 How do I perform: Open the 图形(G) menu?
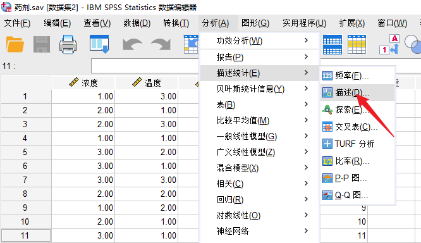point(255,23)
